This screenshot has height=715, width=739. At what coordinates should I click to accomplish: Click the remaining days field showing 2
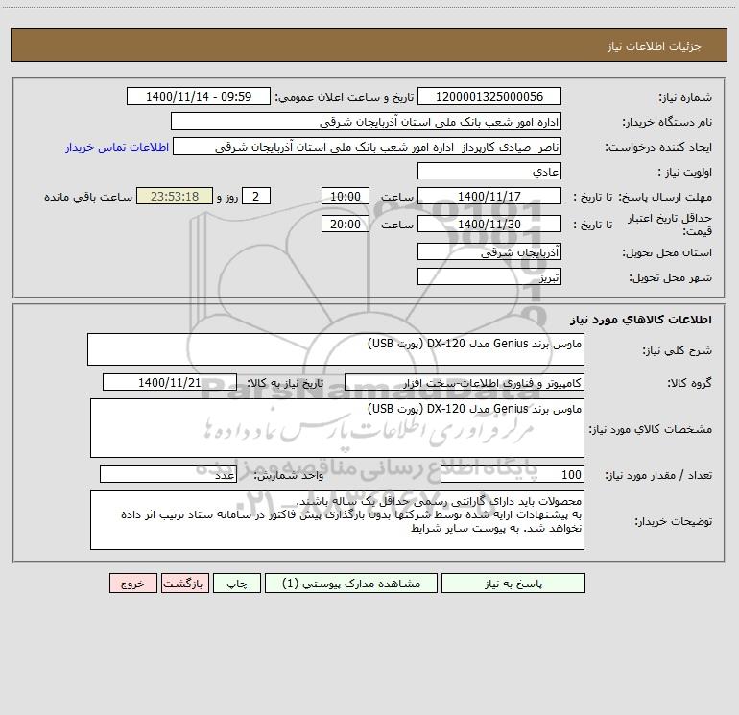(x=256, y=196)
